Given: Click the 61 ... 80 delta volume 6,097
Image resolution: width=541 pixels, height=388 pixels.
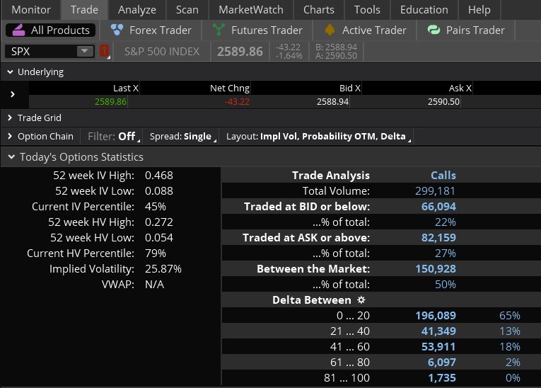Looking at the screenshot, I should 441,362.
